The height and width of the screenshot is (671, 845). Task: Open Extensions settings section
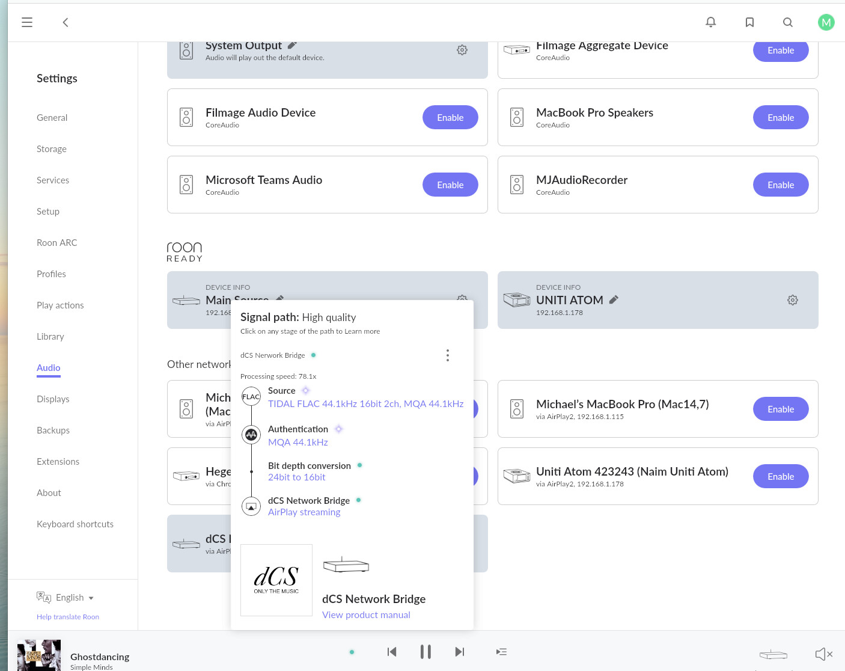point(58,462)
